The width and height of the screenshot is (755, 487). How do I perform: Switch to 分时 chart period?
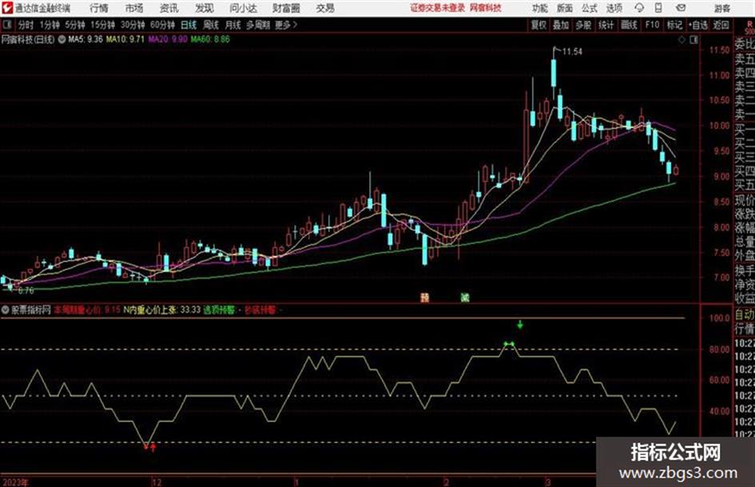point(26,25)
